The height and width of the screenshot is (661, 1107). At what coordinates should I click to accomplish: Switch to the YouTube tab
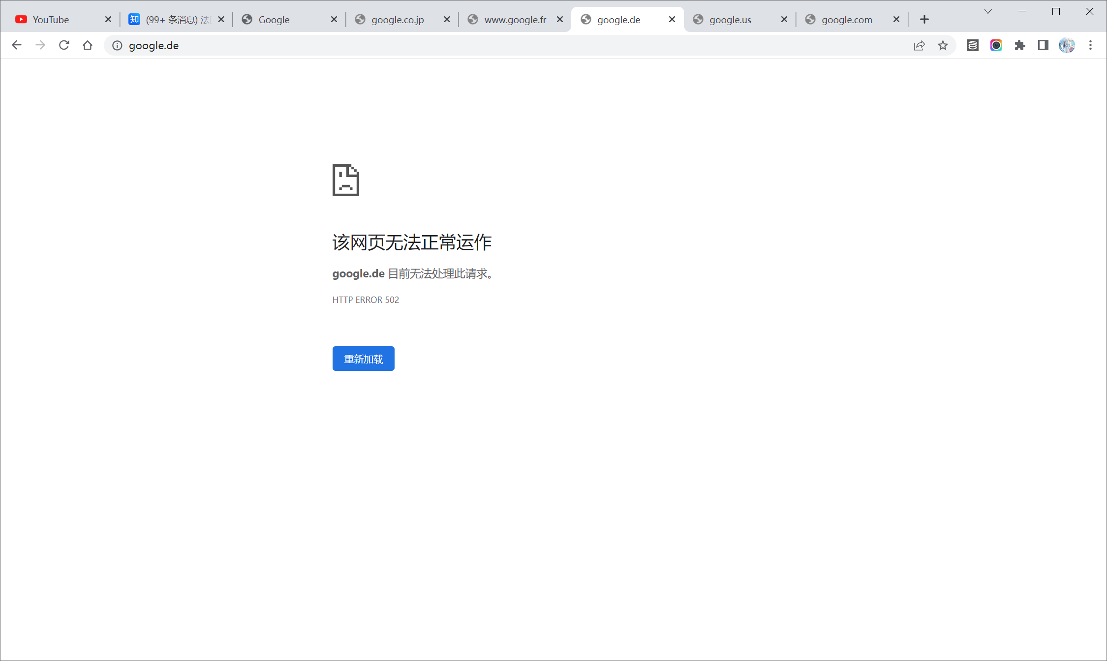[x=64, y=19]
